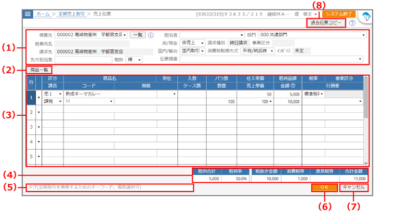Click the 商品一覧 button
This screenshot has width=395, height=216.
coord(39,70)
